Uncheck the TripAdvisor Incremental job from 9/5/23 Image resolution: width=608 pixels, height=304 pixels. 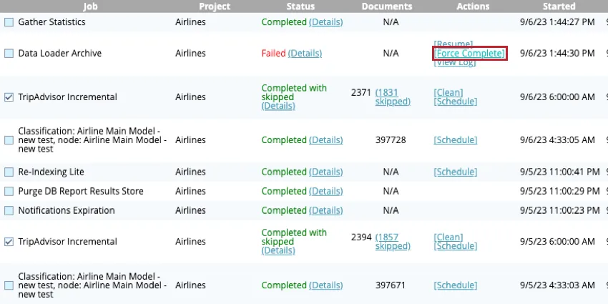point(9,242)
